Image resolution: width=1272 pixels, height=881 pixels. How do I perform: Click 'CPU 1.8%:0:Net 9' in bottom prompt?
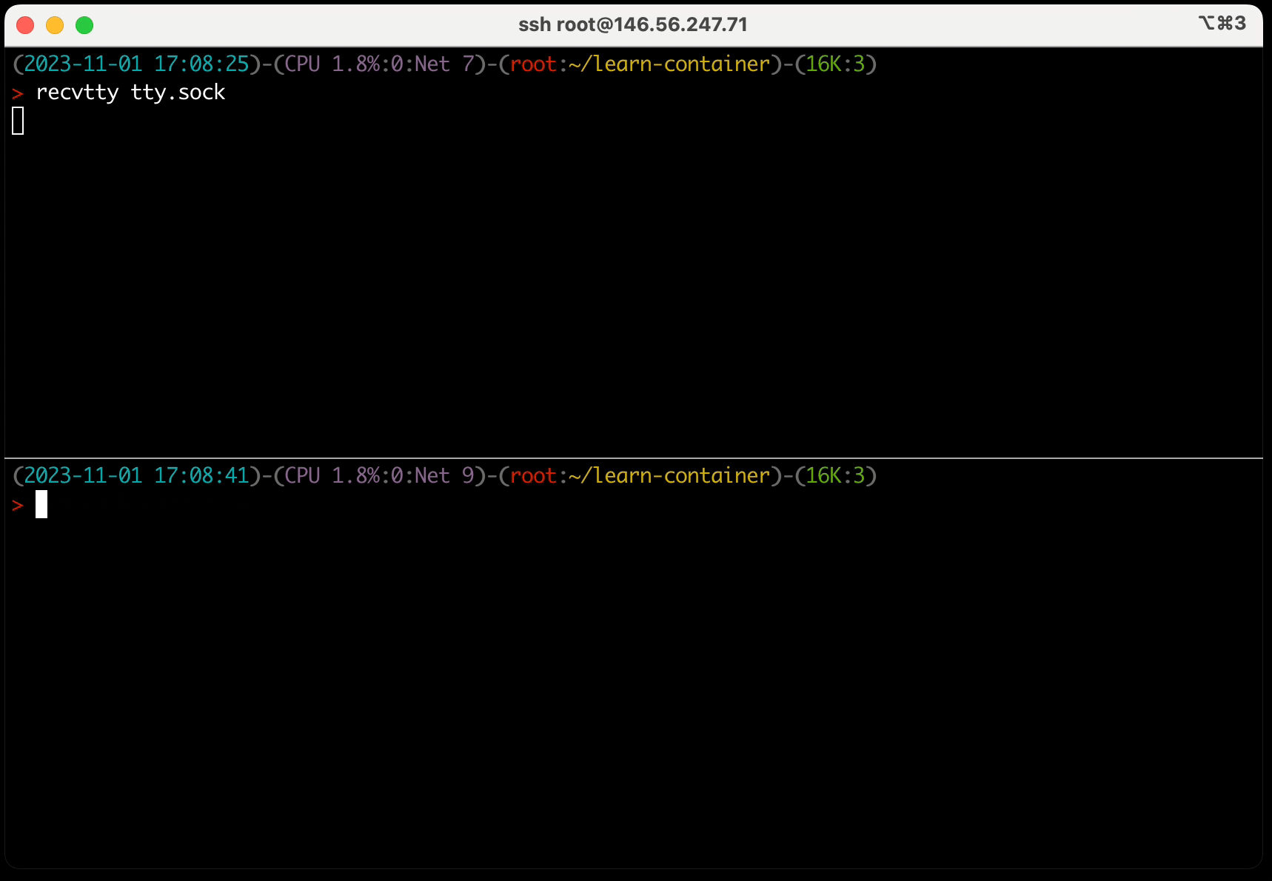(x=380, y=476)
